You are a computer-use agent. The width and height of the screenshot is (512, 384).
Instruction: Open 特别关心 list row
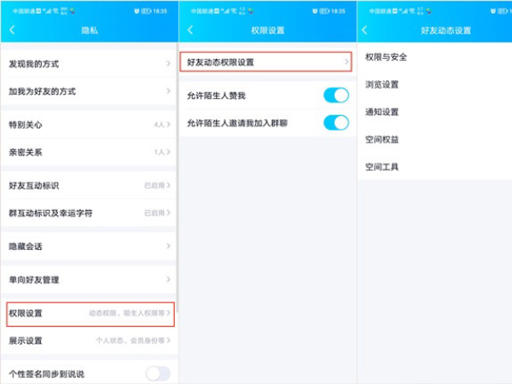89,125
